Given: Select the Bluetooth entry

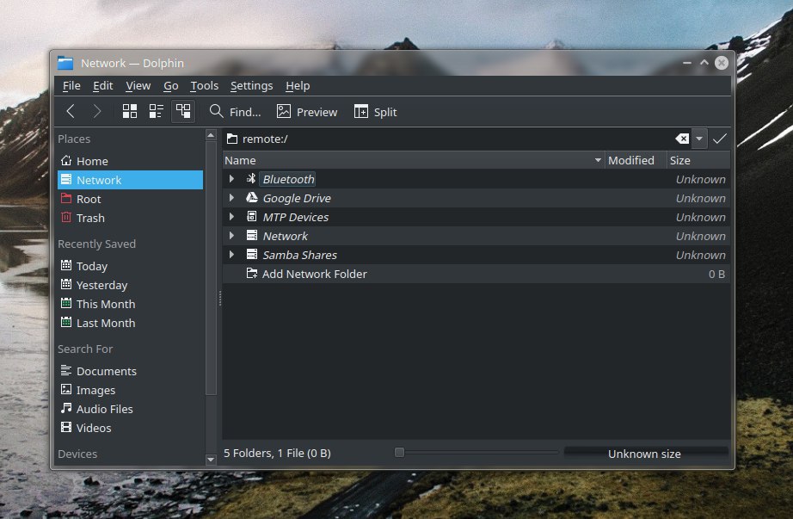Looking at the screenshot, I should (288, 179).
